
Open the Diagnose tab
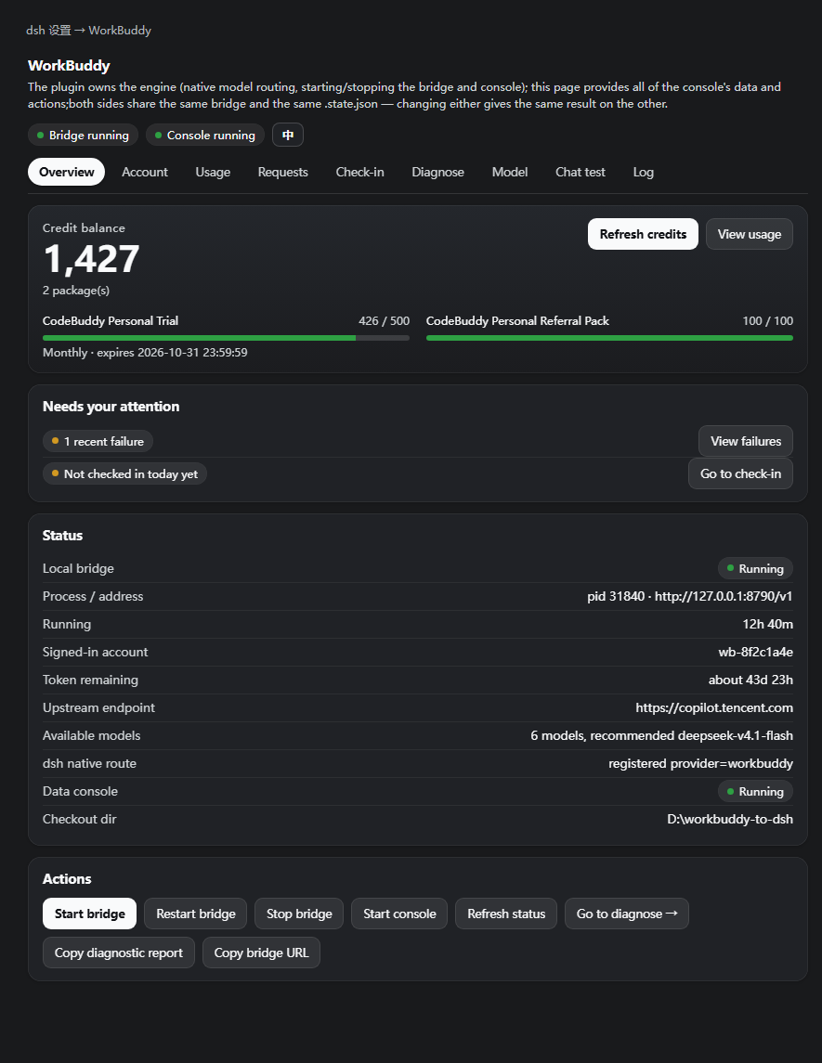[x=437, y=172]
